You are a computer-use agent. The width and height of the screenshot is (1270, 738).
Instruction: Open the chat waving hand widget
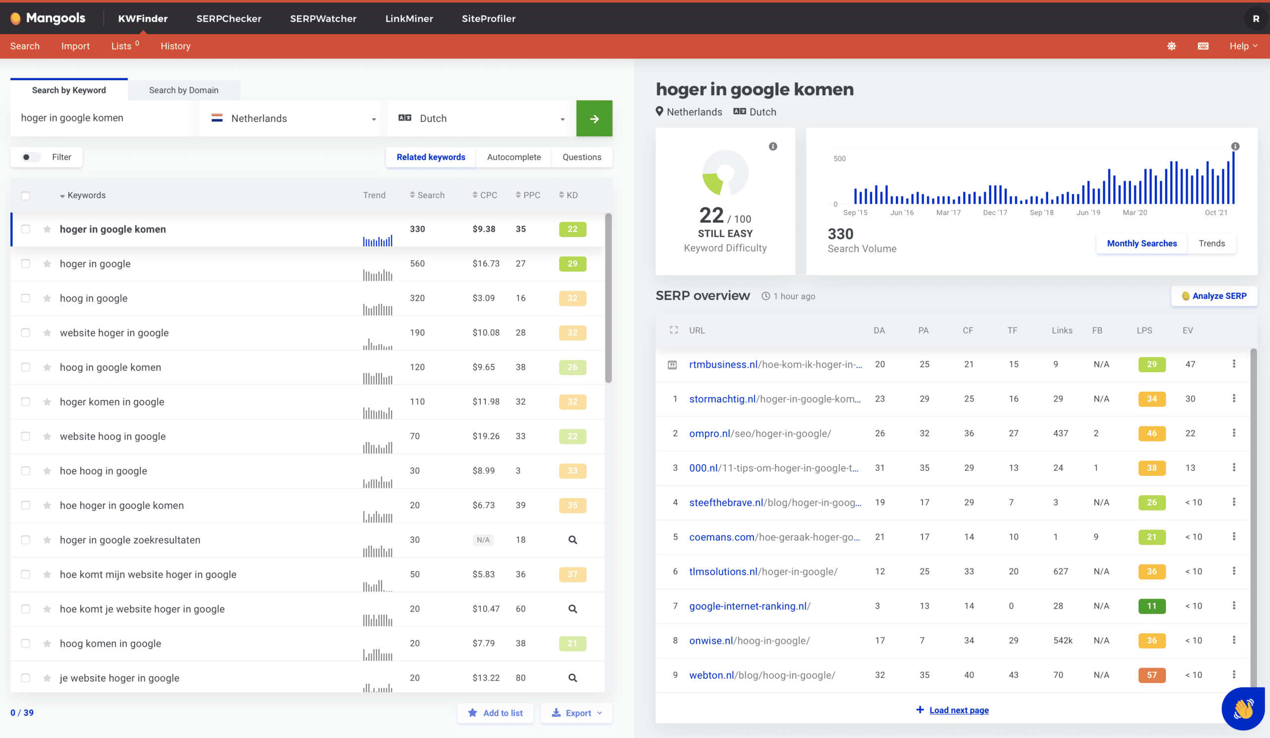point(1243,708)
